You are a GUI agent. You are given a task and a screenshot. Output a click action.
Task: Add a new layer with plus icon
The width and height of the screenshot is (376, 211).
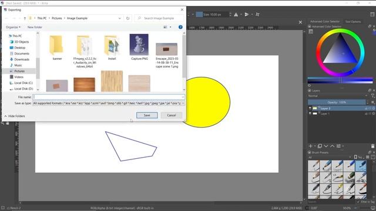(311, 146)
